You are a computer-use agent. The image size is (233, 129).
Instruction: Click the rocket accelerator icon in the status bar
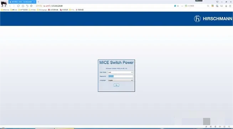click(206, 126)
